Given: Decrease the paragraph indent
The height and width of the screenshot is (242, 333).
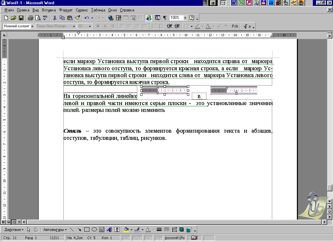Looking at the screenshot, I should point(169,26).
